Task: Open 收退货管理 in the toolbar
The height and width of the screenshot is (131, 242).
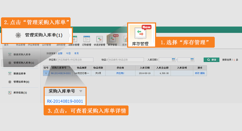Action: (x=100, y=41)
